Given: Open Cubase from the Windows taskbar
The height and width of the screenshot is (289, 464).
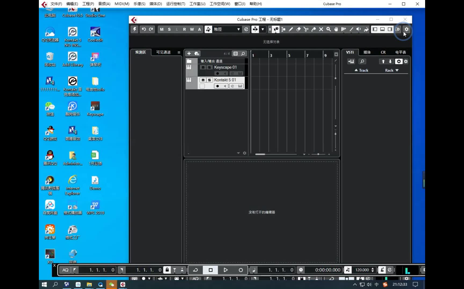Looking at the screenshot, I should tap(123, 284).
